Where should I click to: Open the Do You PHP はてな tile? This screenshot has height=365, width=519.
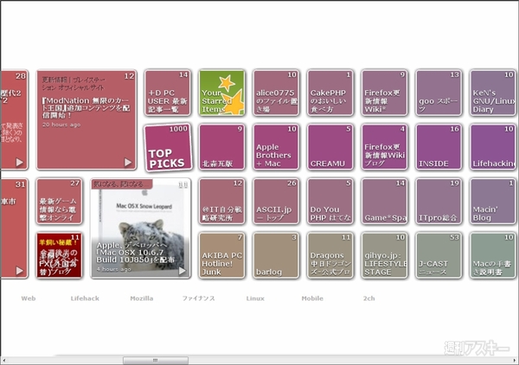tap(330, 202)
